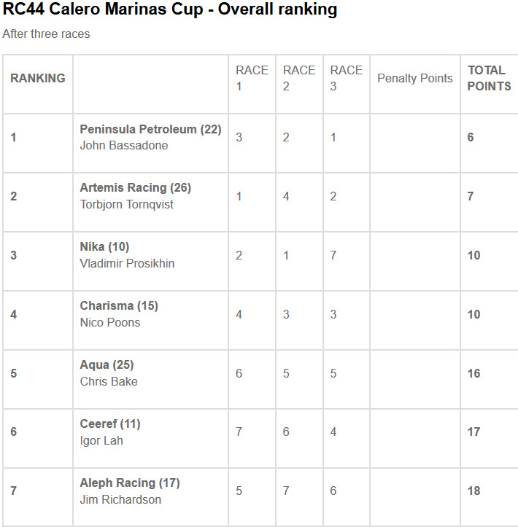
Task: Click the Ceeref (11) team name
Action: click(x=110, y=424)
